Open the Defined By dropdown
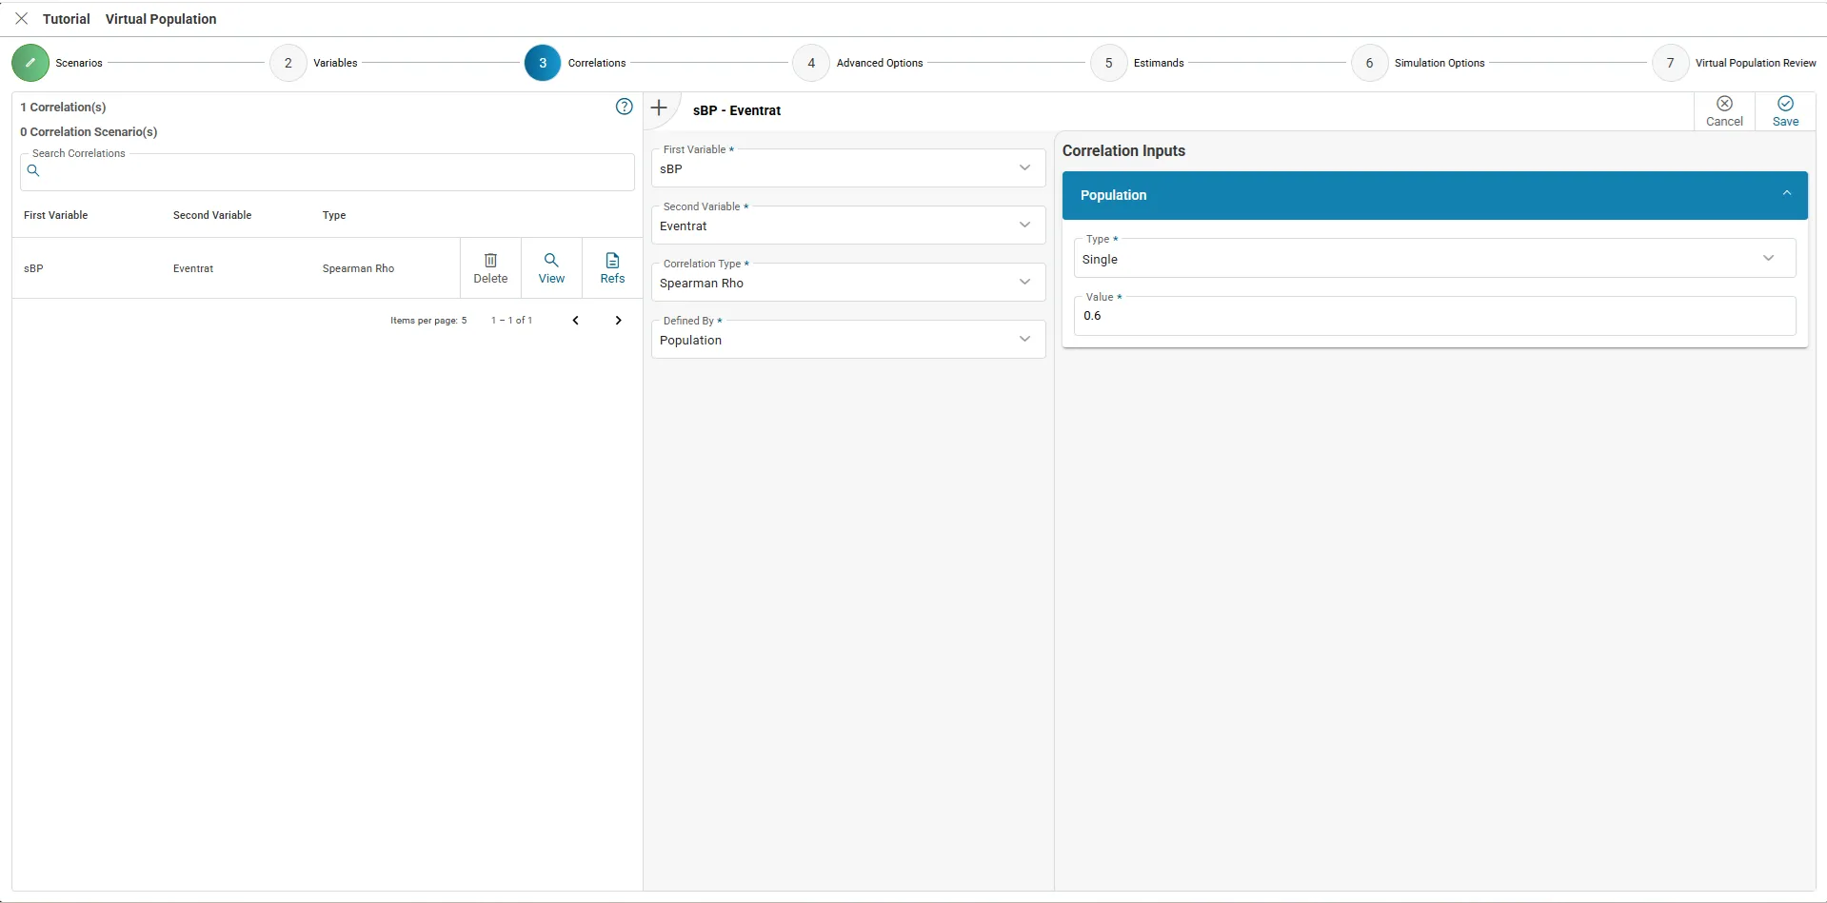 click(847, 340)
